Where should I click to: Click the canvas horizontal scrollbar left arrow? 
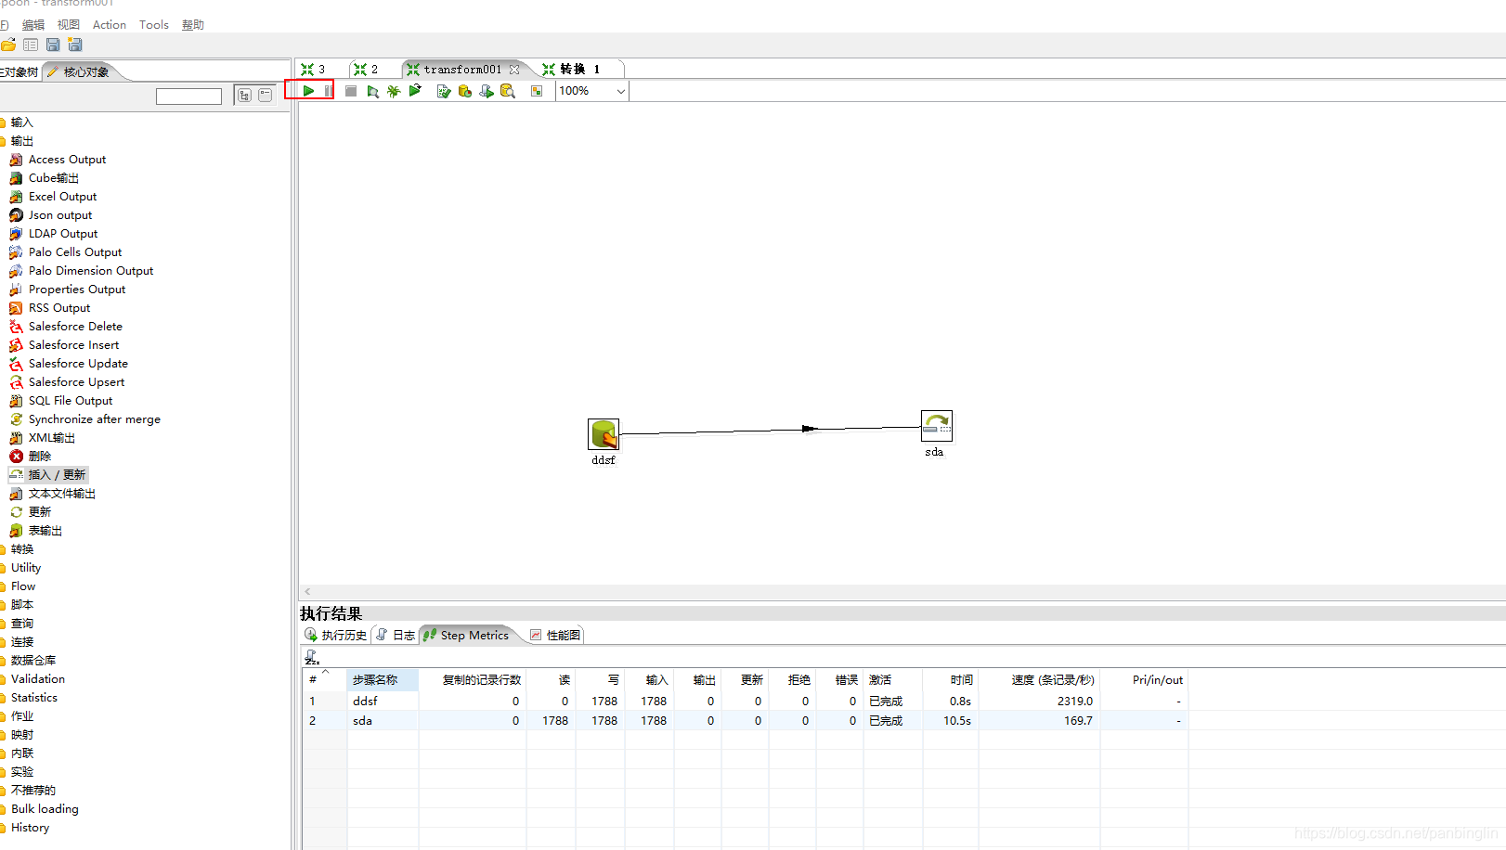(307, 592)
